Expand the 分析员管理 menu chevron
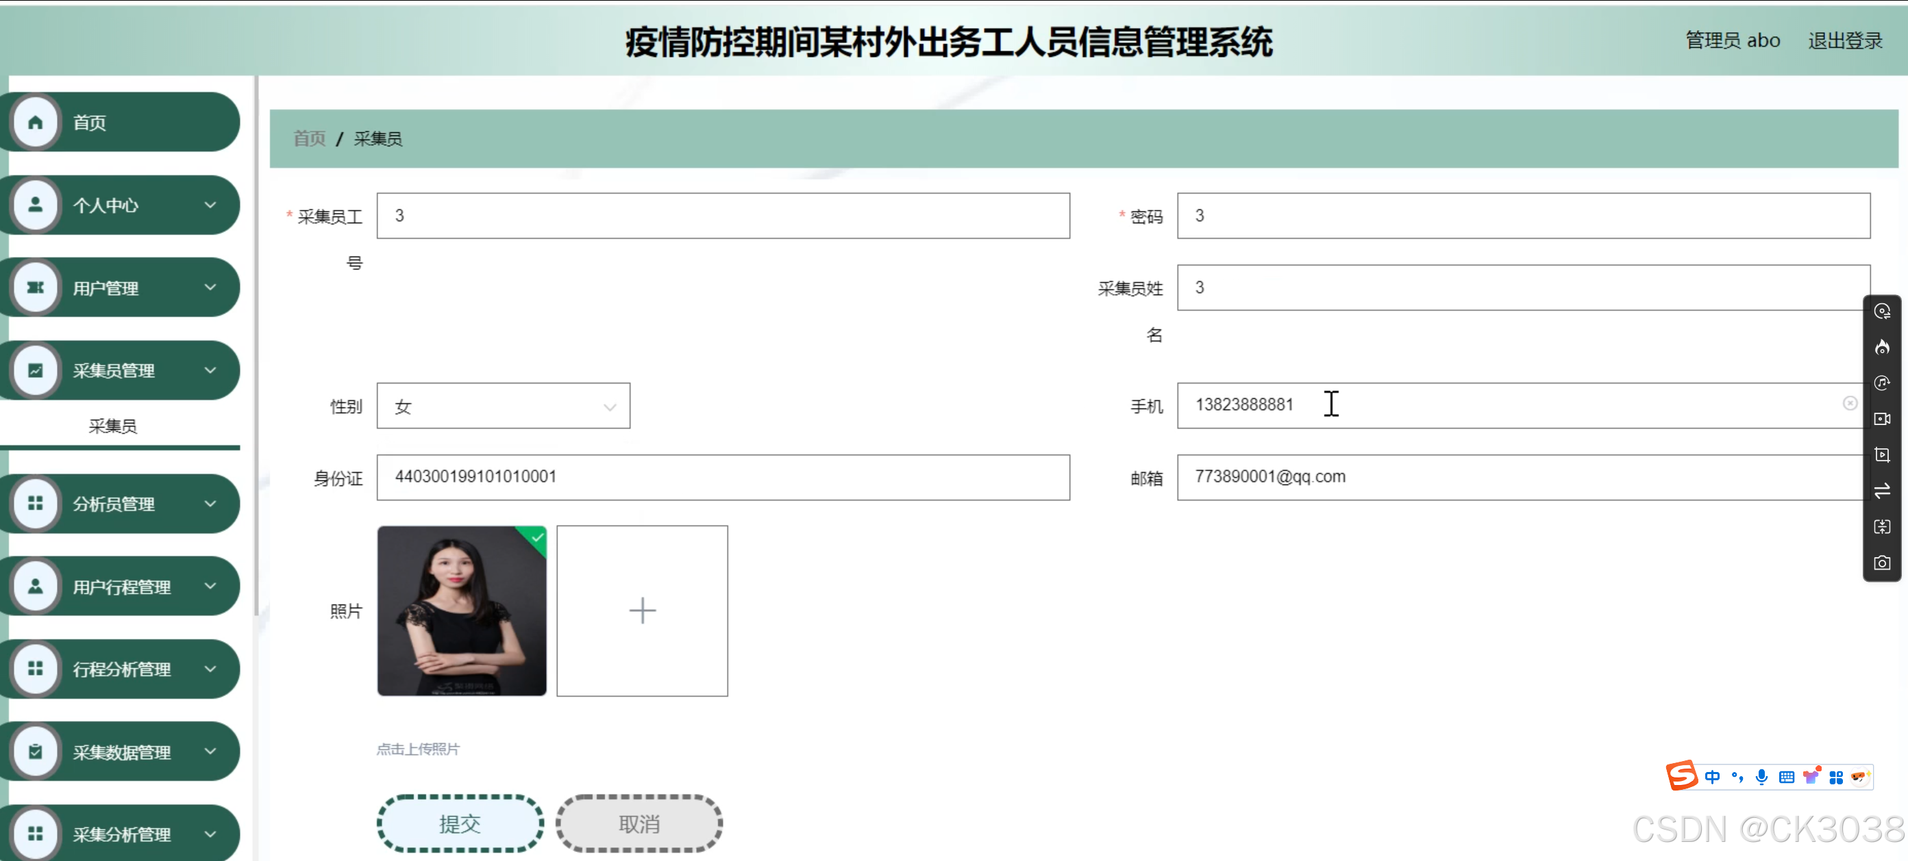This screenshot has width=1908, height=861. click(210, 504)
